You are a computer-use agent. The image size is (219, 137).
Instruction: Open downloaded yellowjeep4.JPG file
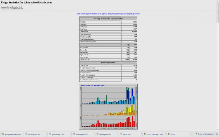(34, 134)
